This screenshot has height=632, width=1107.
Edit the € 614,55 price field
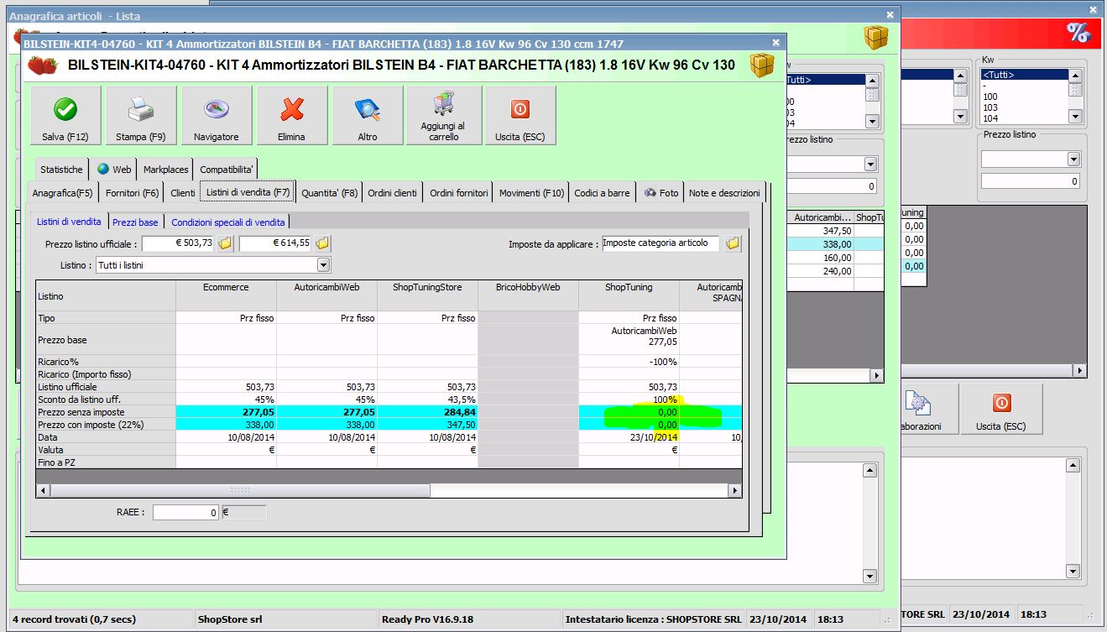tap(275, 243)
